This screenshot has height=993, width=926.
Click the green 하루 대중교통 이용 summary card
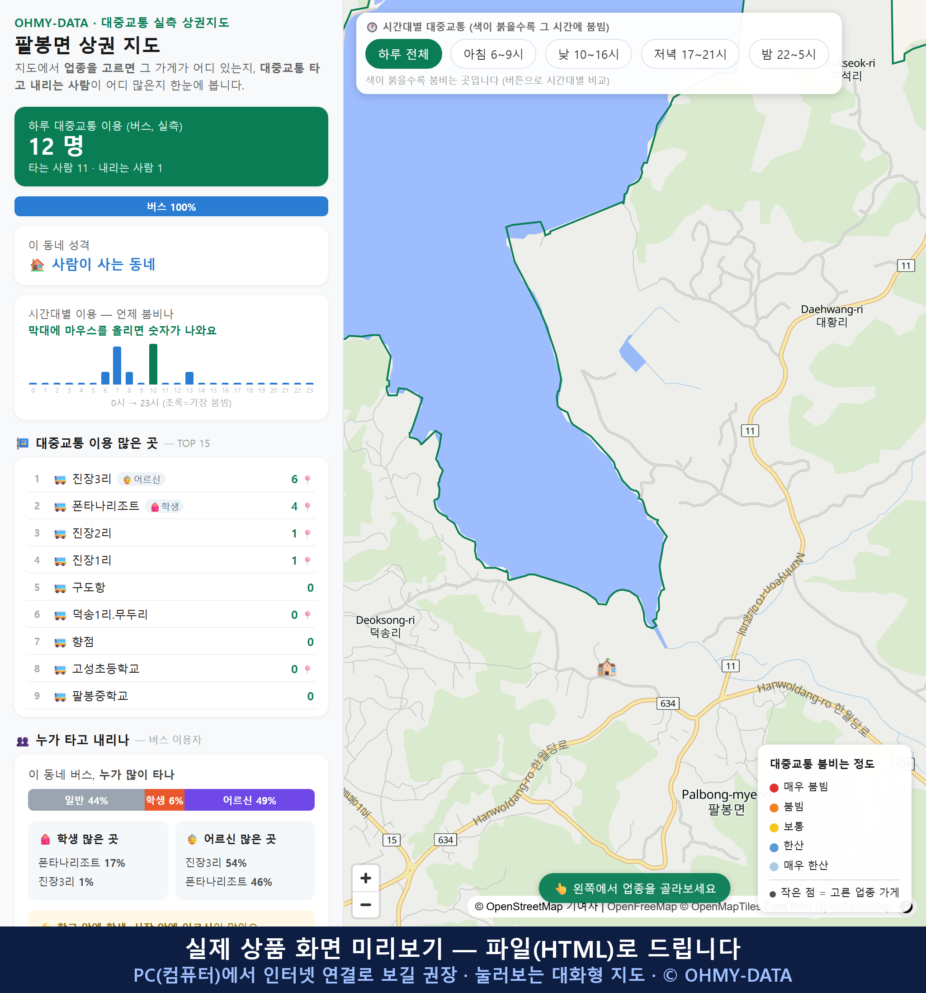171,147
